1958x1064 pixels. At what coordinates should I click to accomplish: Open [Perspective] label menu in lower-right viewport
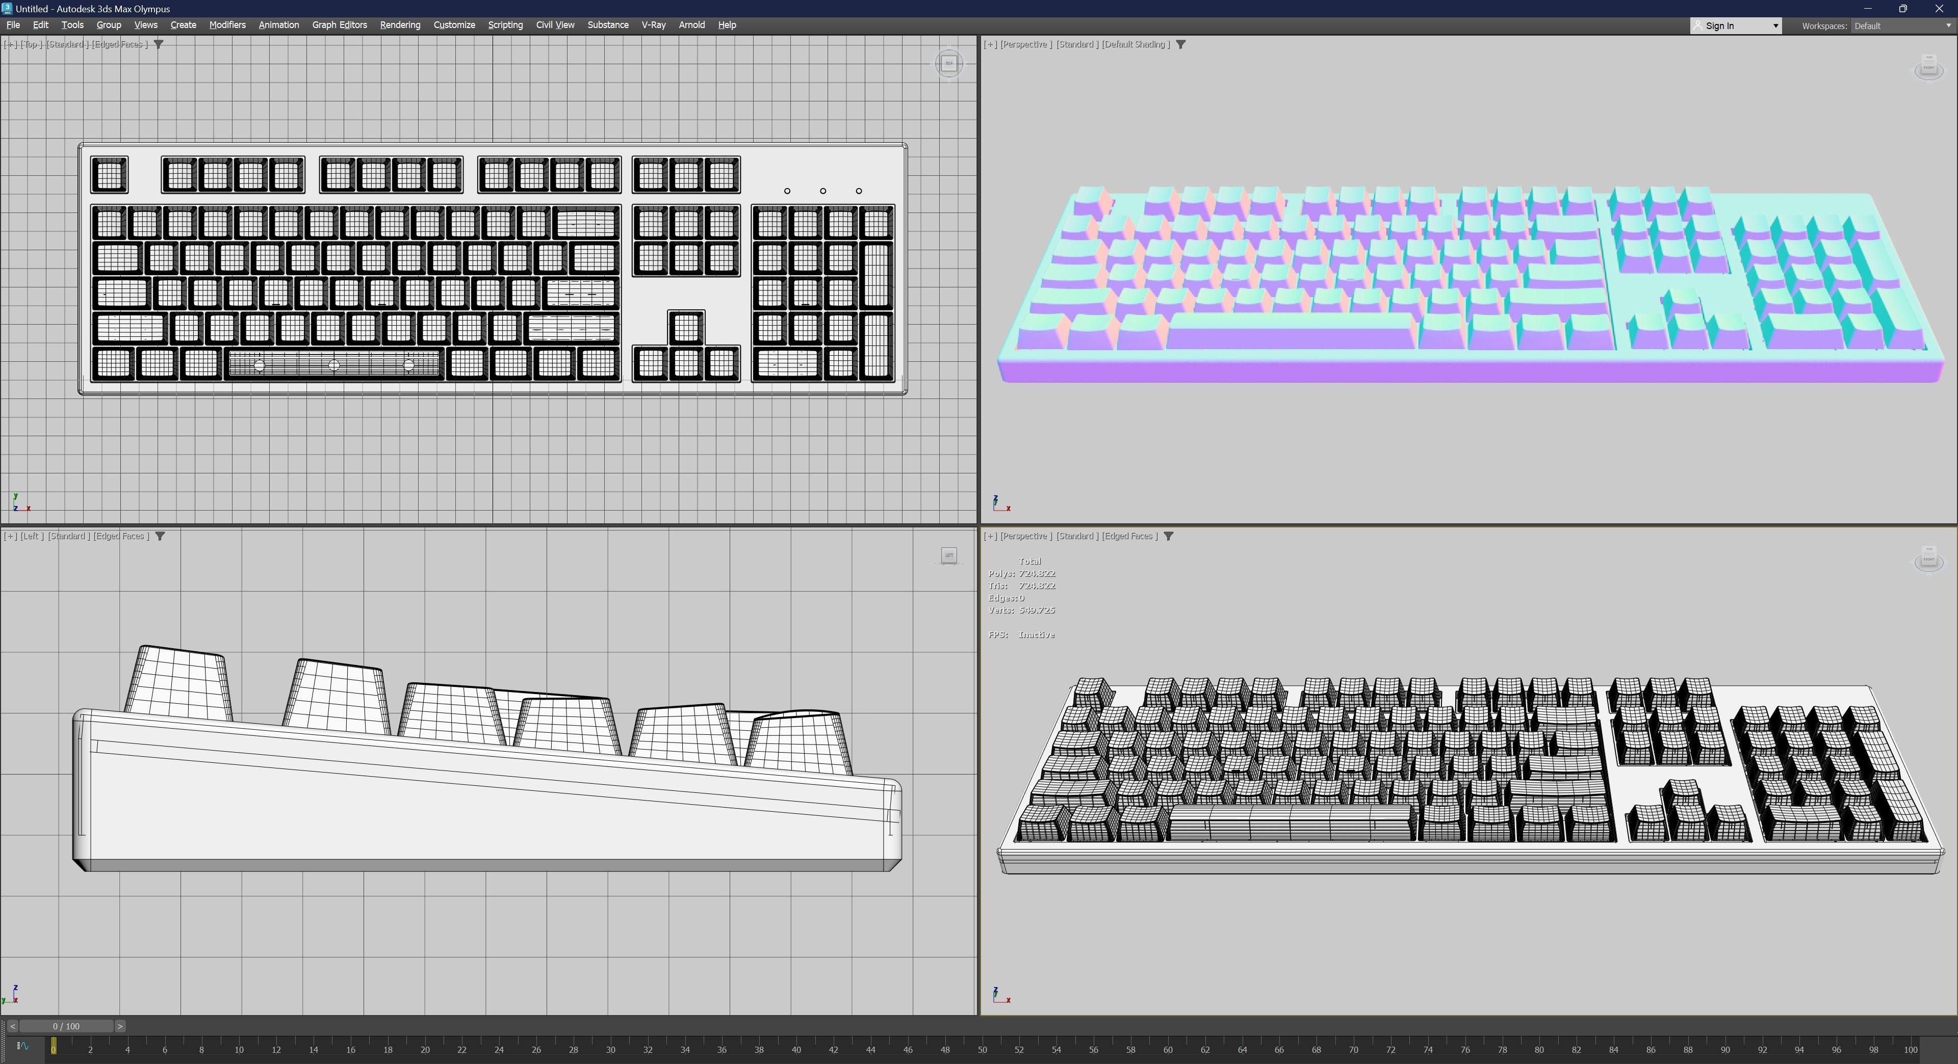(1026, 536)
